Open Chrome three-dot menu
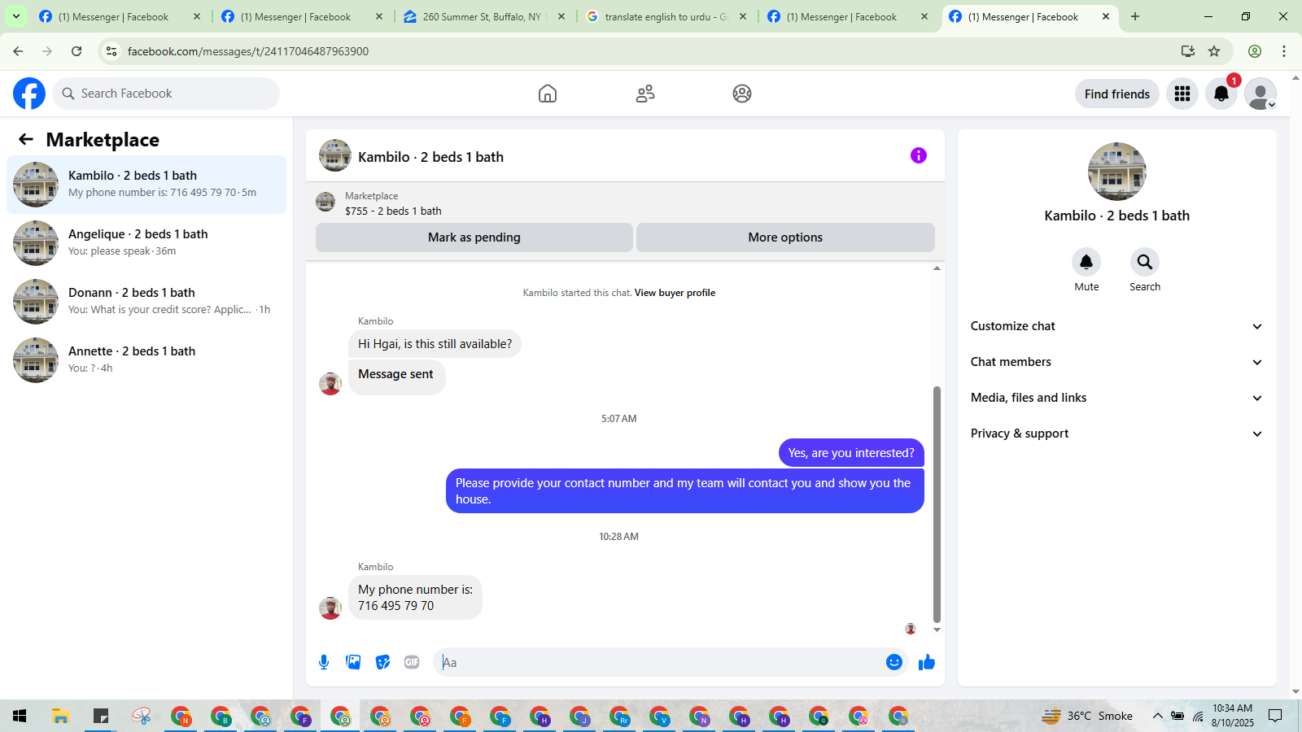The height and width of the screenshot is (732, 1302). click(x=1284, y=51)
